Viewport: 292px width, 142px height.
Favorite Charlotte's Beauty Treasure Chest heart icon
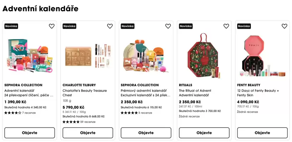pyautogui.click(x=110, y=26)
